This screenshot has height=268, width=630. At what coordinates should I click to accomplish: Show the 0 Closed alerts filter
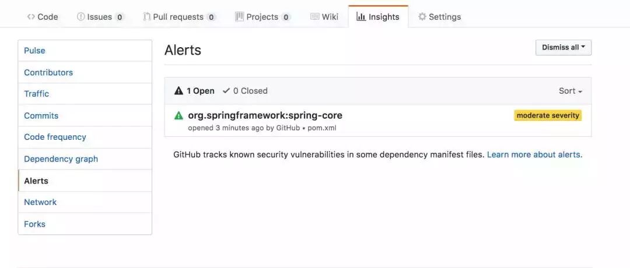pyautogui.click(x=245, y=91)
